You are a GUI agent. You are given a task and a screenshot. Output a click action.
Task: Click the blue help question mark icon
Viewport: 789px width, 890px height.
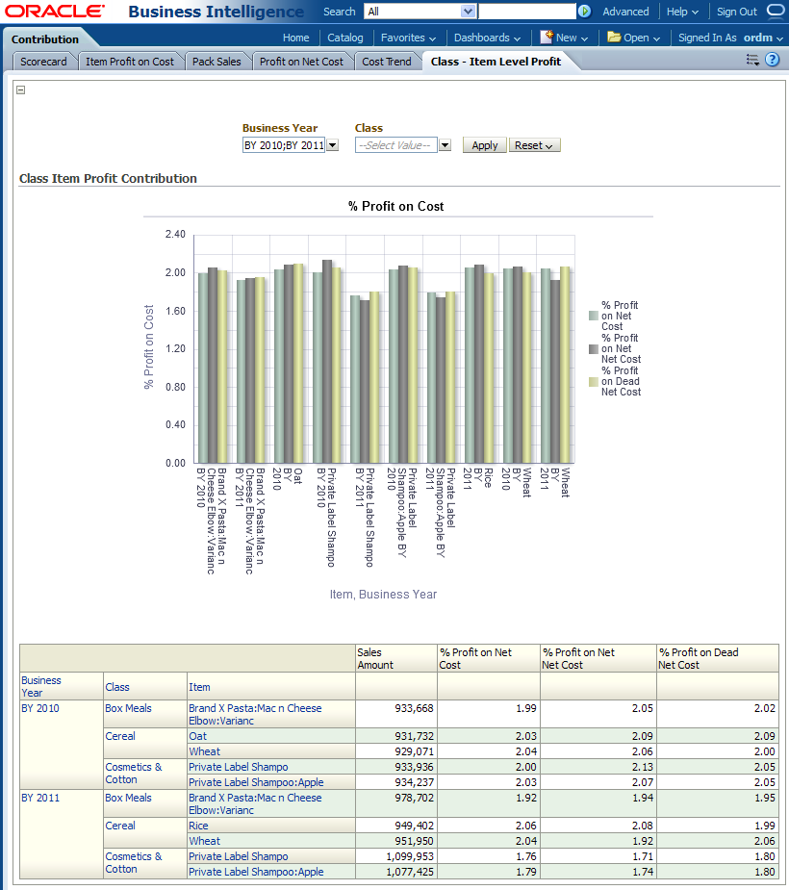(772, 60)
